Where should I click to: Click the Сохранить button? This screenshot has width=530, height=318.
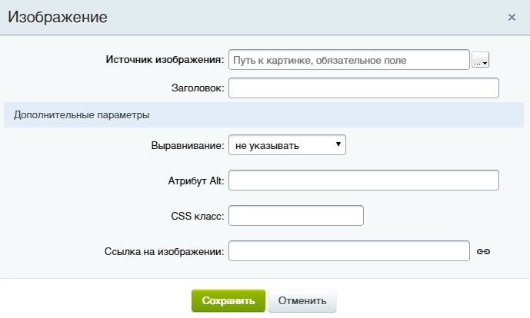click(x=228, y=300)
